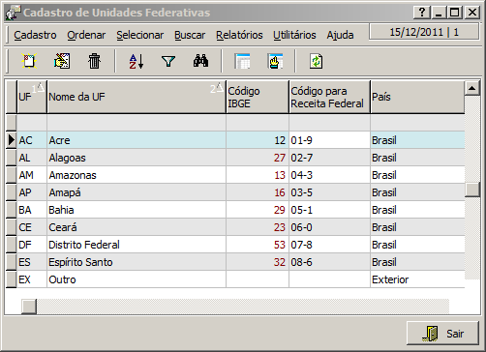486x352 pixels.
Task: Select the Bahia row
Action: coord(241,210)
